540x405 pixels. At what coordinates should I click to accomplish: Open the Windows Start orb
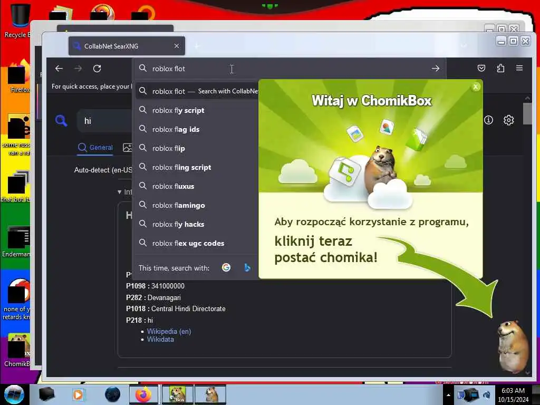(x=14, y=394)
